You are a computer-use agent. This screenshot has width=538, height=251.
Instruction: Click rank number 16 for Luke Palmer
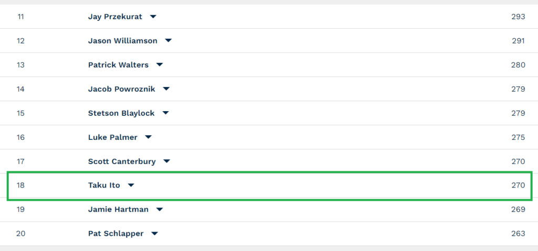click(x=20, y=137)
